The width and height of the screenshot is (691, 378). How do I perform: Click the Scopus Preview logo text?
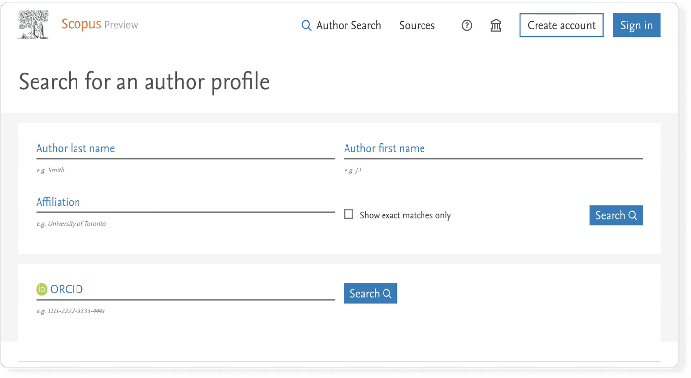99,24
